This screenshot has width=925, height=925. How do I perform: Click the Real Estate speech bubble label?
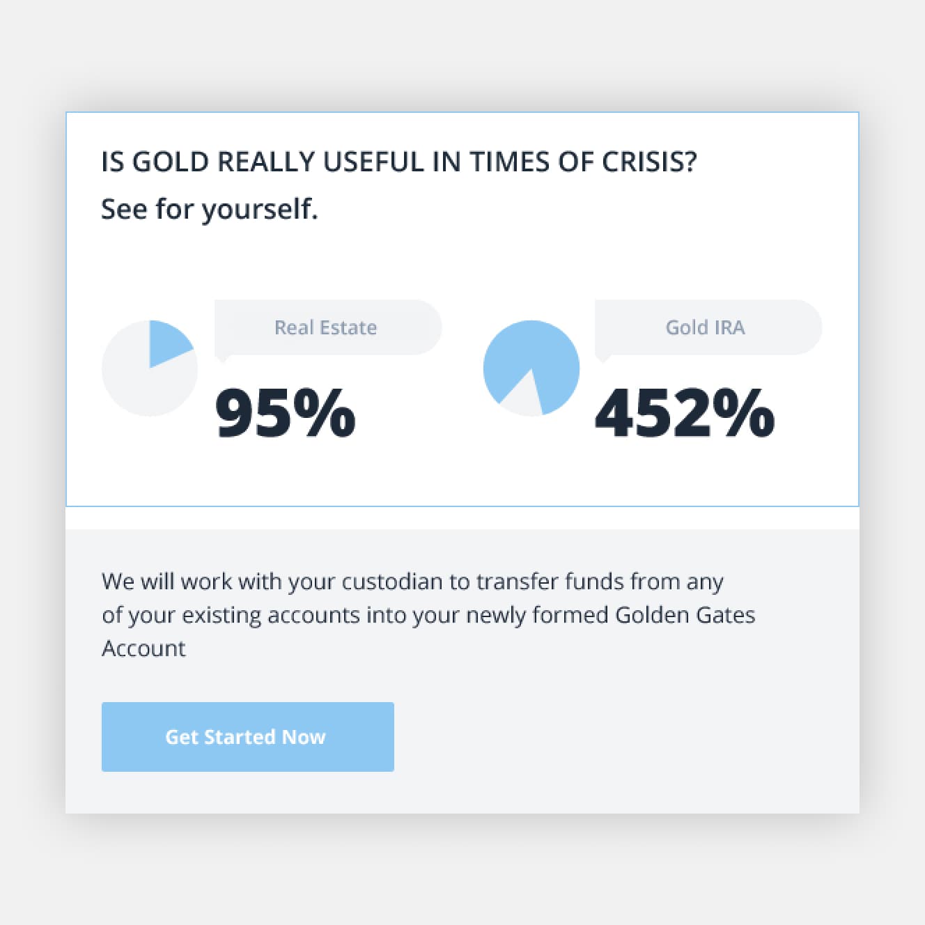pyautogui.click(x=327, y=327)
